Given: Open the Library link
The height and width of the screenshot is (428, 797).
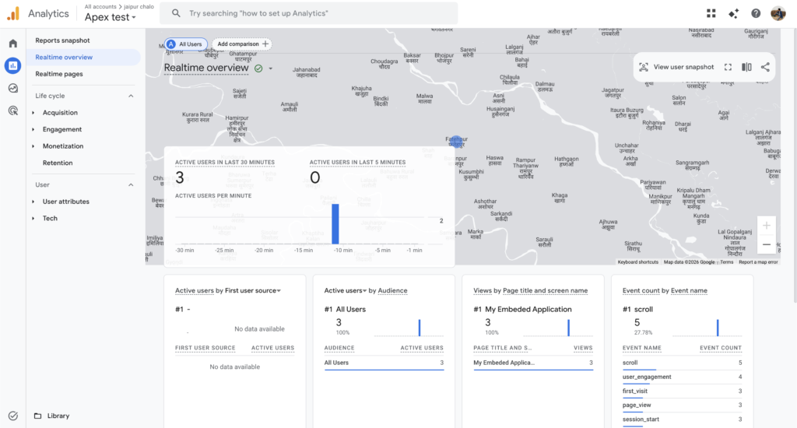Looking at the screenshot, I should (x=58, y=416).
